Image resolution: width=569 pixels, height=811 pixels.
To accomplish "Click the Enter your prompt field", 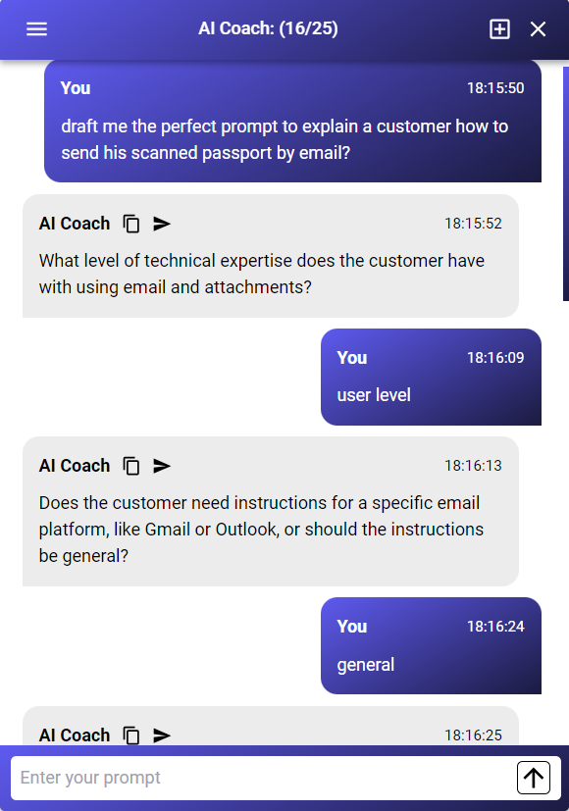I will 263,778.
